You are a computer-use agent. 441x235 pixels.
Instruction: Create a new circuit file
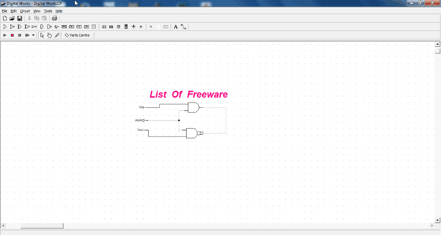[x=5, y=18]
